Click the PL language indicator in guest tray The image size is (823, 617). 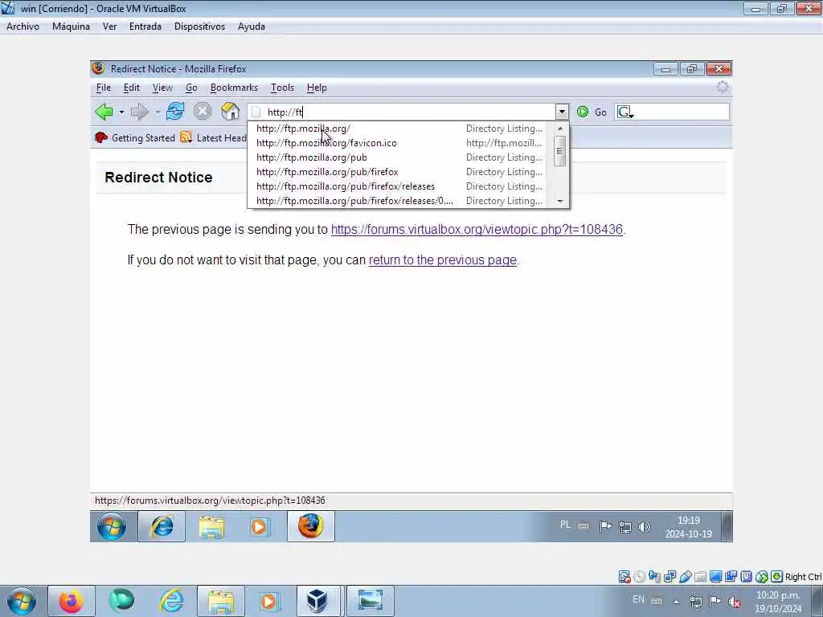point(565,525)
